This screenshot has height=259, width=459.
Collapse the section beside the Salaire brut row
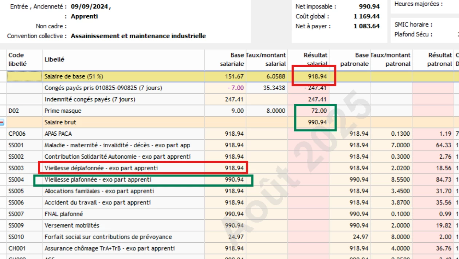tap(2, 122)
